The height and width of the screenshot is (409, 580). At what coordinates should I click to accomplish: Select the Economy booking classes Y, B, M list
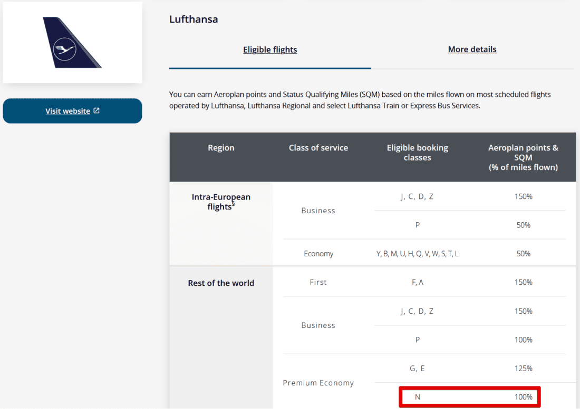point(417,254)
